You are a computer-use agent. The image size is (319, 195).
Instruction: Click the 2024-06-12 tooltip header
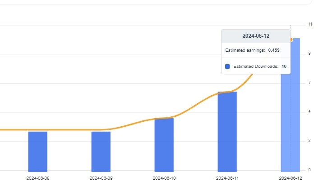(256, 36)
